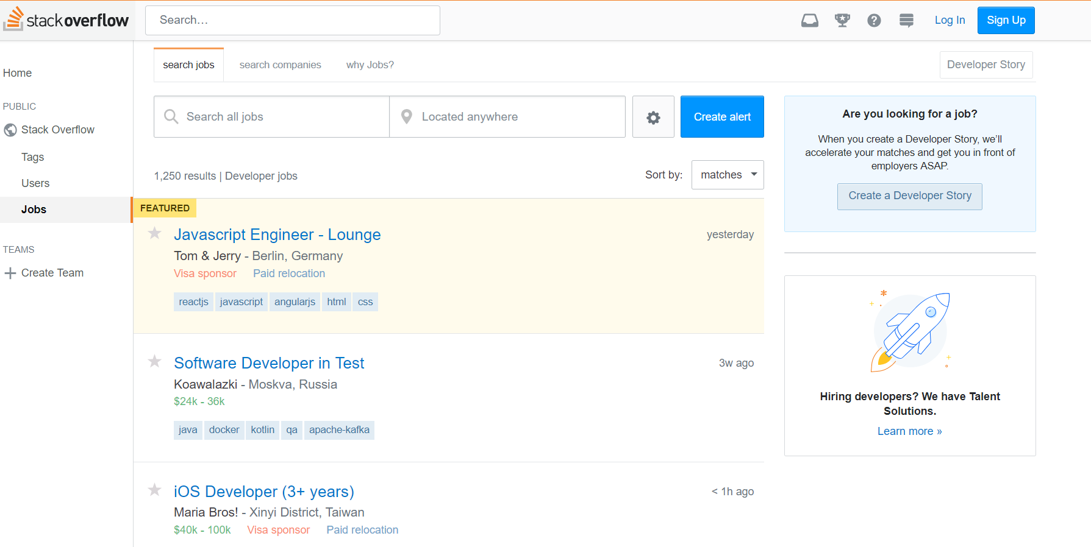The image size is (1091, 547).
Task: Open the help question mark icon
Action: click(x=874, y=21)
